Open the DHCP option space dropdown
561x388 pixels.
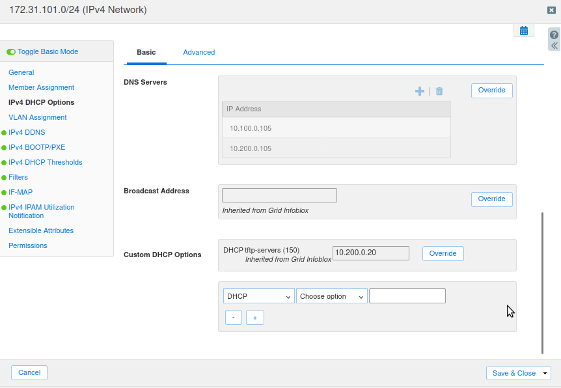click(x=258, y=296)
